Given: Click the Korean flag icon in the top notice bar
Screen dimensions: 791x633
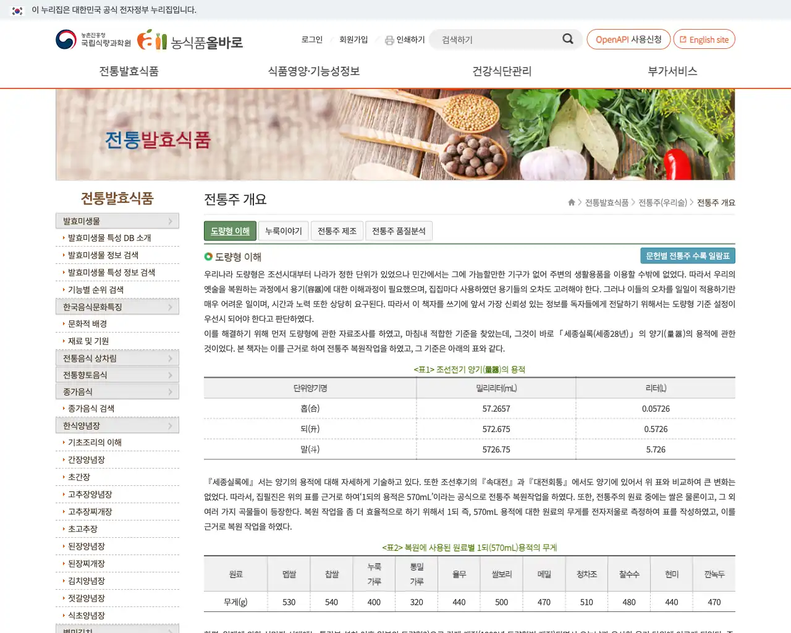Looking at the screenshot, I should coord(15,11).
